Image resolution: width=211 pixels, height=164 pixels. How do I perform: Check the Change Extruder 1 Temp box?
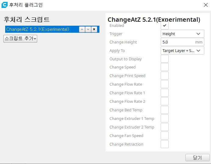[x=165, y=118]
